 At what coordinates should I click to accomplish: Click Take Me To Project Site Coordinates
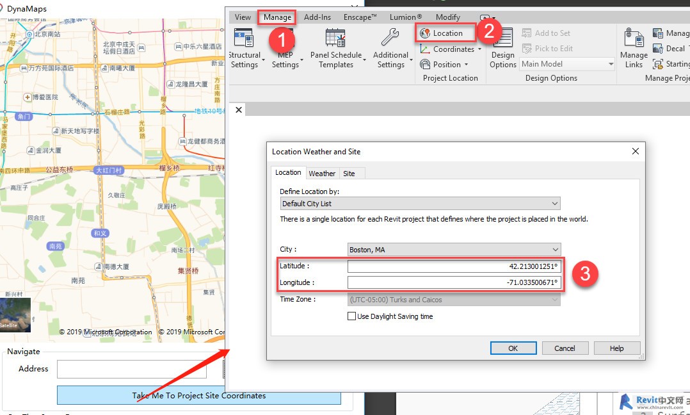[x=199, y=395]
